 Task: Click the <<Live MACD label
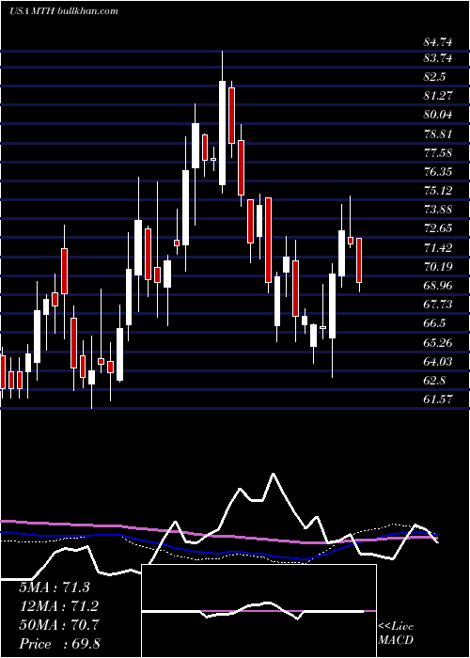pyautogui.click(x=396, y=634)
